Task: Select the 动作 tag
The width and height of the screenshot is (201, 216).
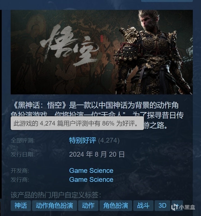Action: (x=88, y=206)
